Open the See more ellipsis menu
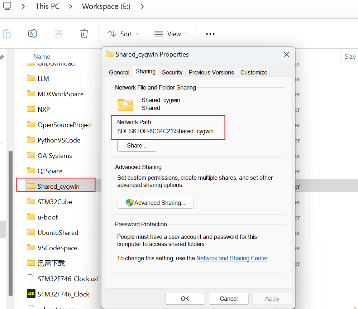This screenshot has height=309, width=358. 210,34
